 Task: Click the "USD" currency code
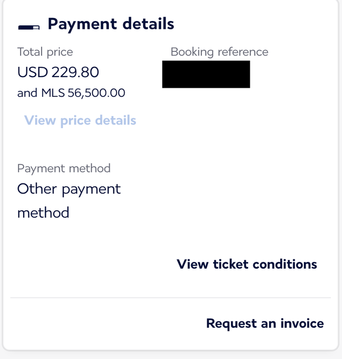tap(33, 72)
